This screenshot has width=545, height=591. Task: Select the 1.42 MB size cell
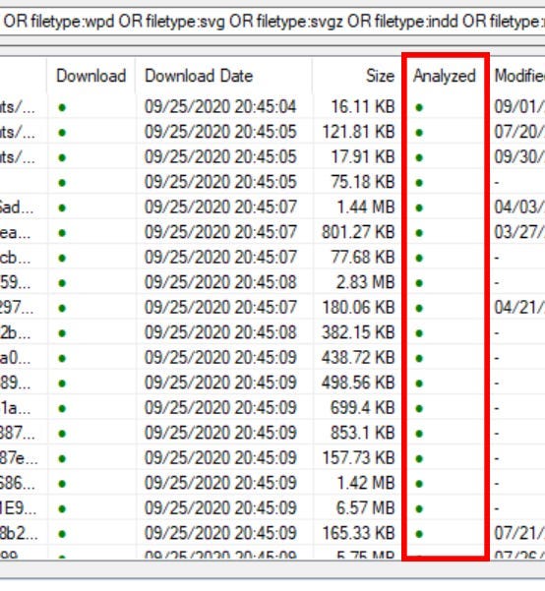366,483
